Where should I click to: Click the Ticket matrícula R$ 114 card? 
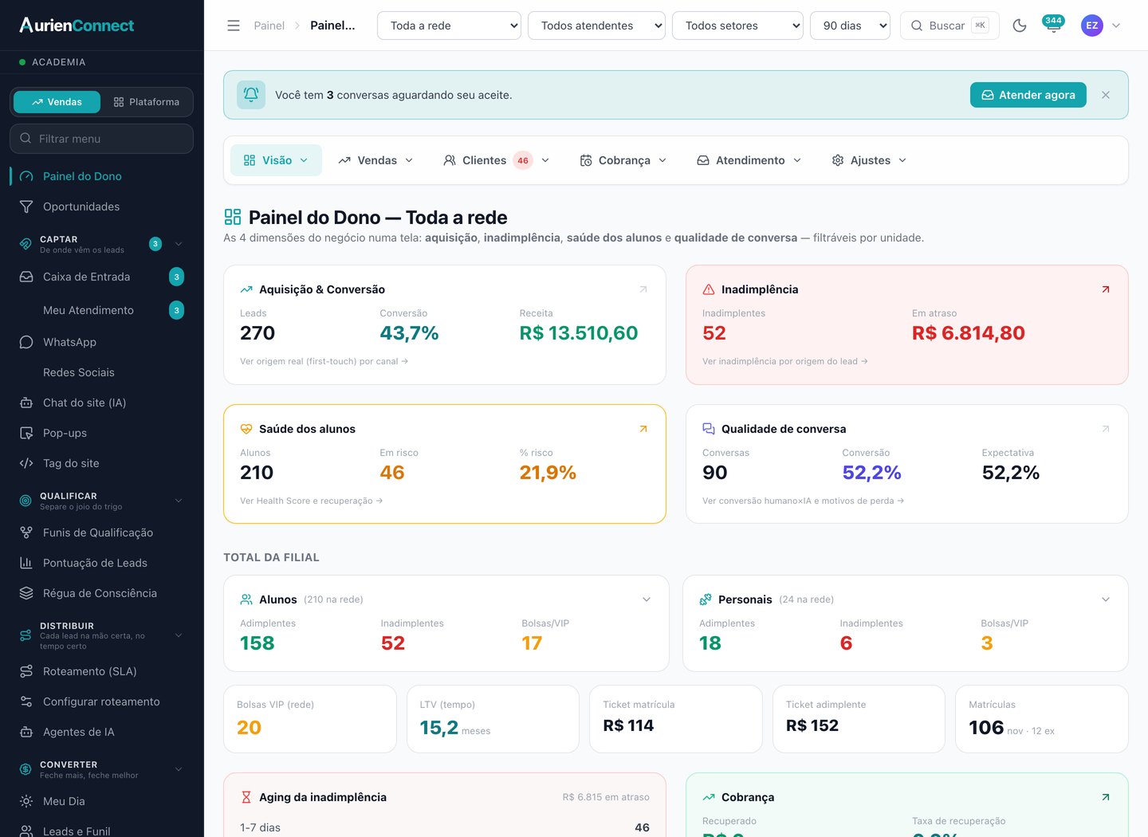tap(676, 719)
